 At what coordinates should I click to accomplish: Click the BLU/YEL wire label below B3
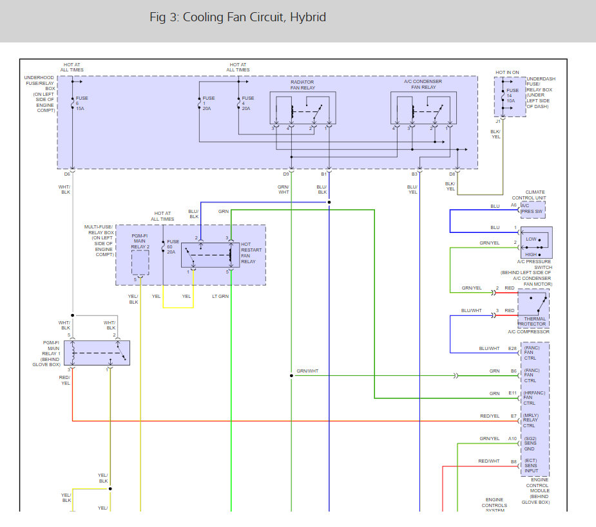pyautogui.click(x=412, y=189)
